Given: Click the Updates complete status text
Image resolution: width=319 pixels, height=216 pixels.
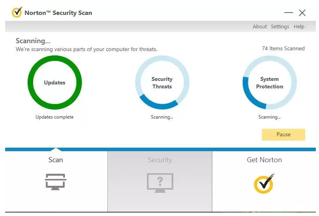Looking at the screenshot, I should [x=54, y=117].
